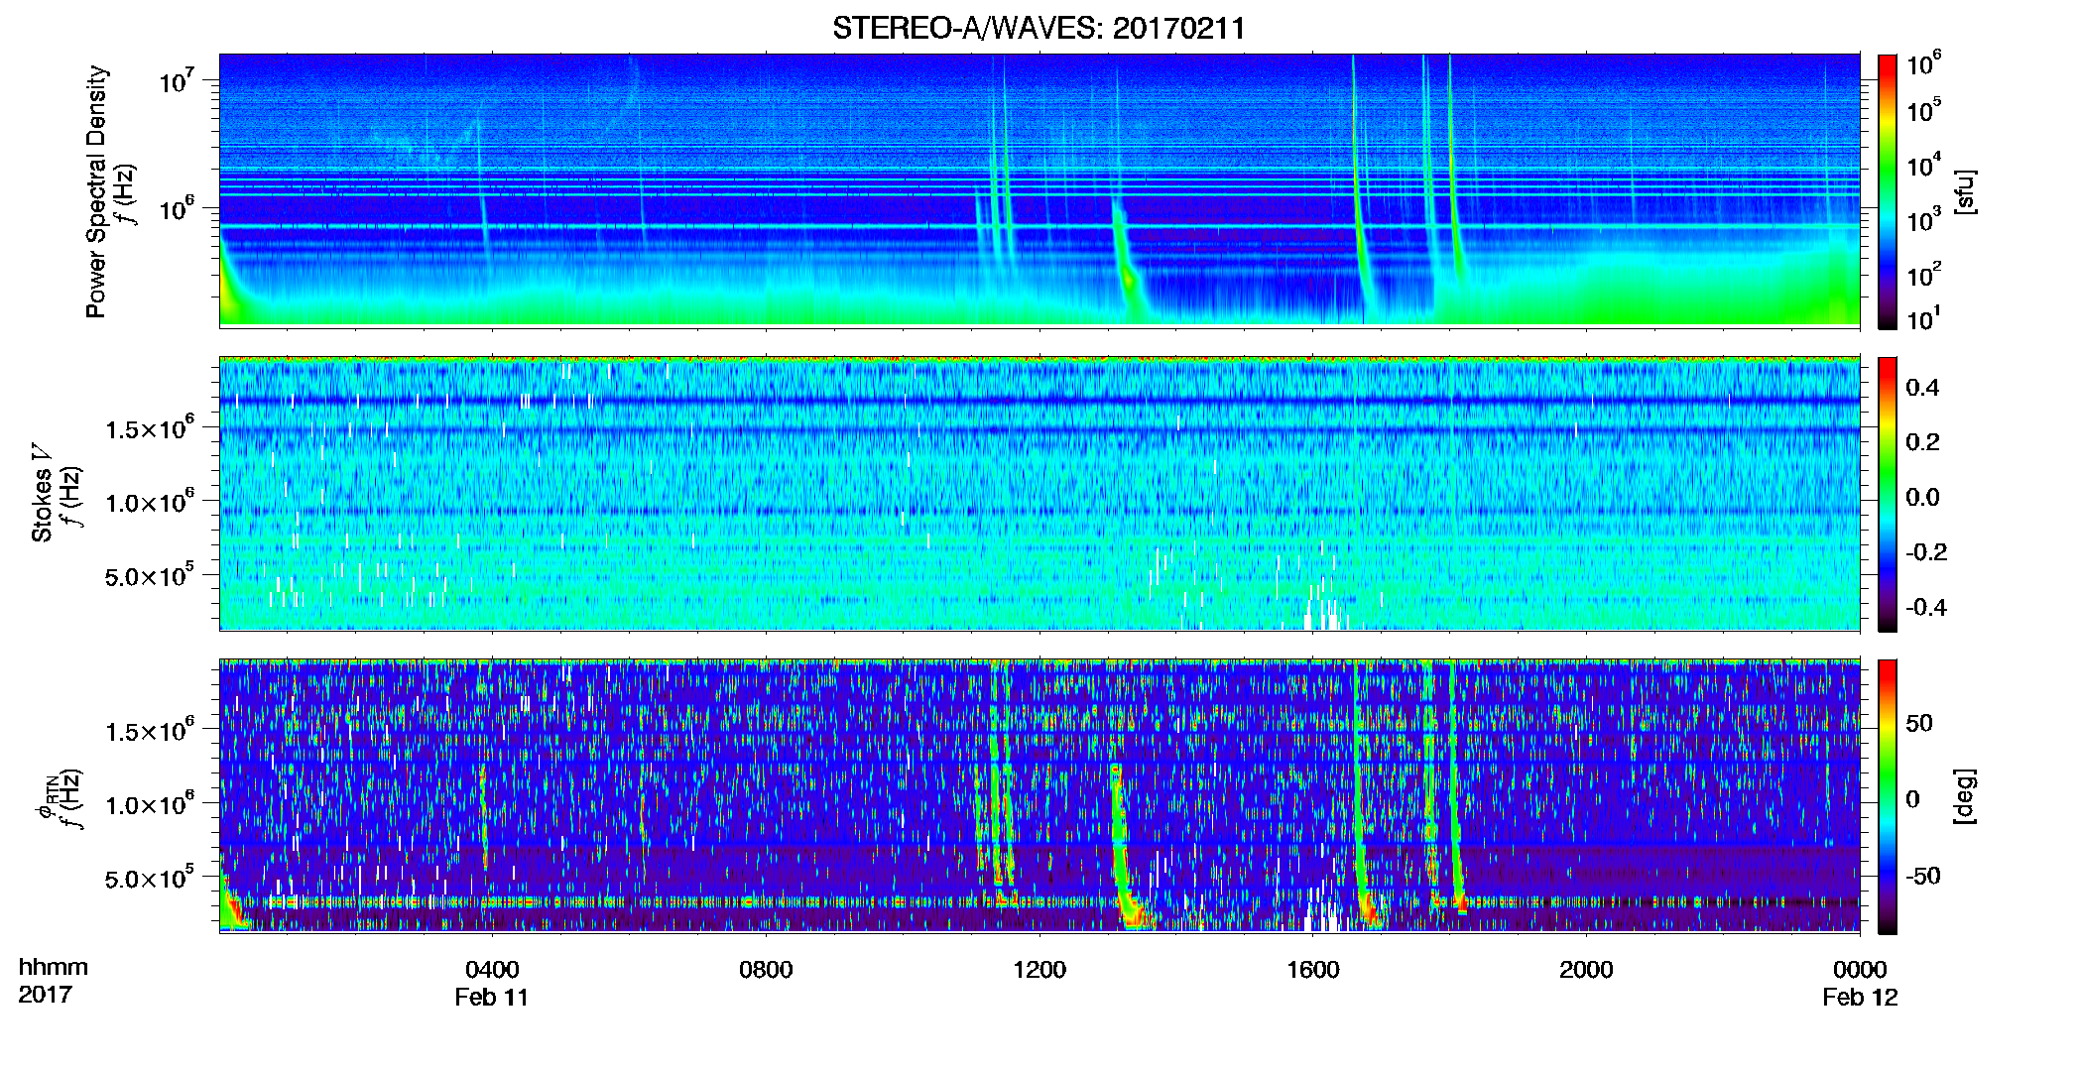Click the 1.5×10^6 tick of the φ RTN panel
The width and height of the screenshot is (2079, 1071).
(150, 731)
